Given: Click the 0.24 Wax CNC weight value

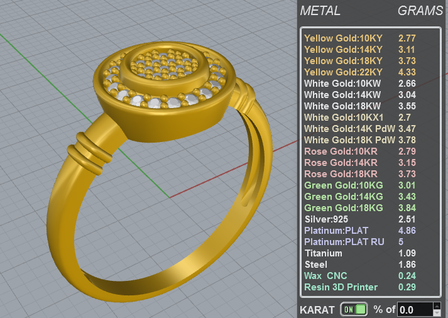Looking at the screenshot, I should [407, 276].
